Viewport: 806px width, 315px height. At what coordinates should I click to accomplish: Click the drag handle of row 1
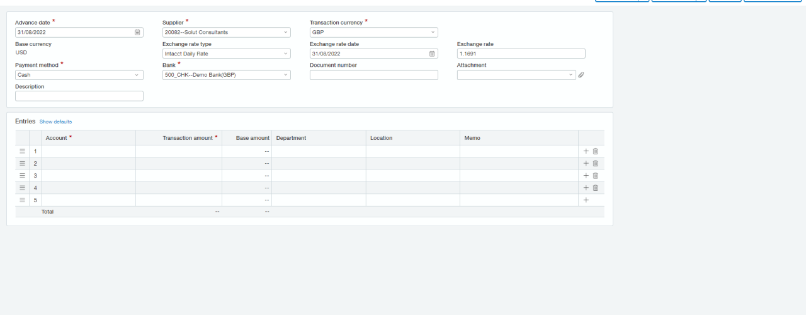22,151
